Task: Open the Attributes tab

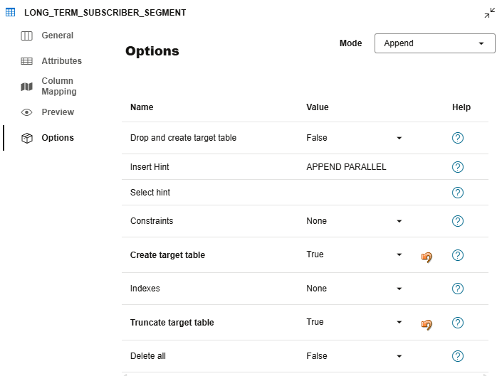Action: tap(61, 61)
